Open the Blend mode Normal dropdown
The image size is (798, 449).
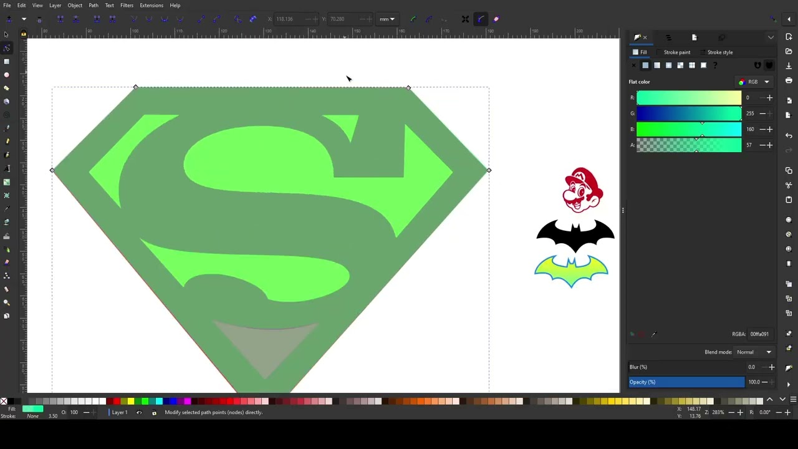[x=754, y=352]
